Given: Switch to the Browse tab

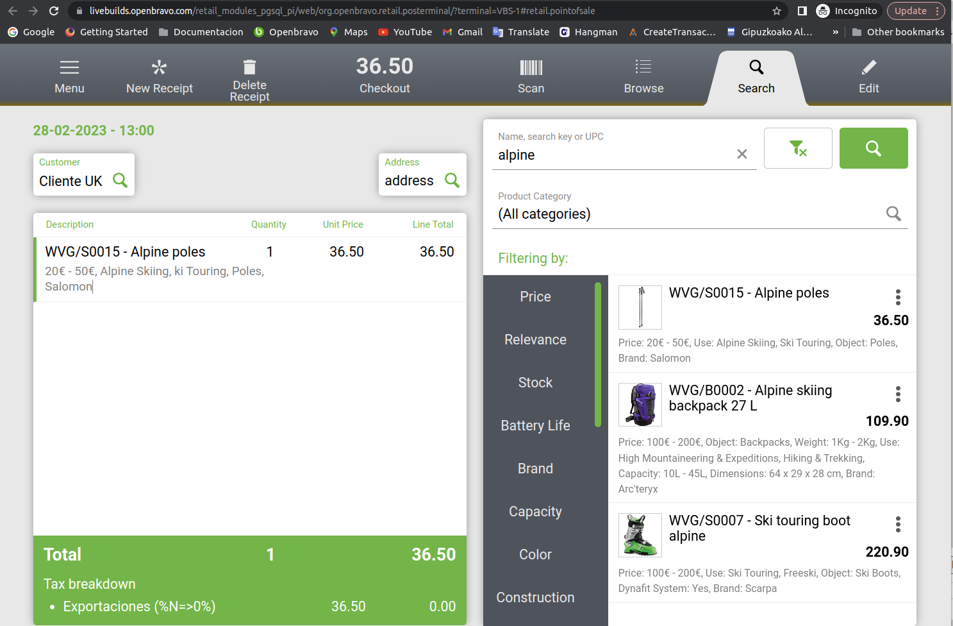Looking at the screenshot, I should click(643, 77).
